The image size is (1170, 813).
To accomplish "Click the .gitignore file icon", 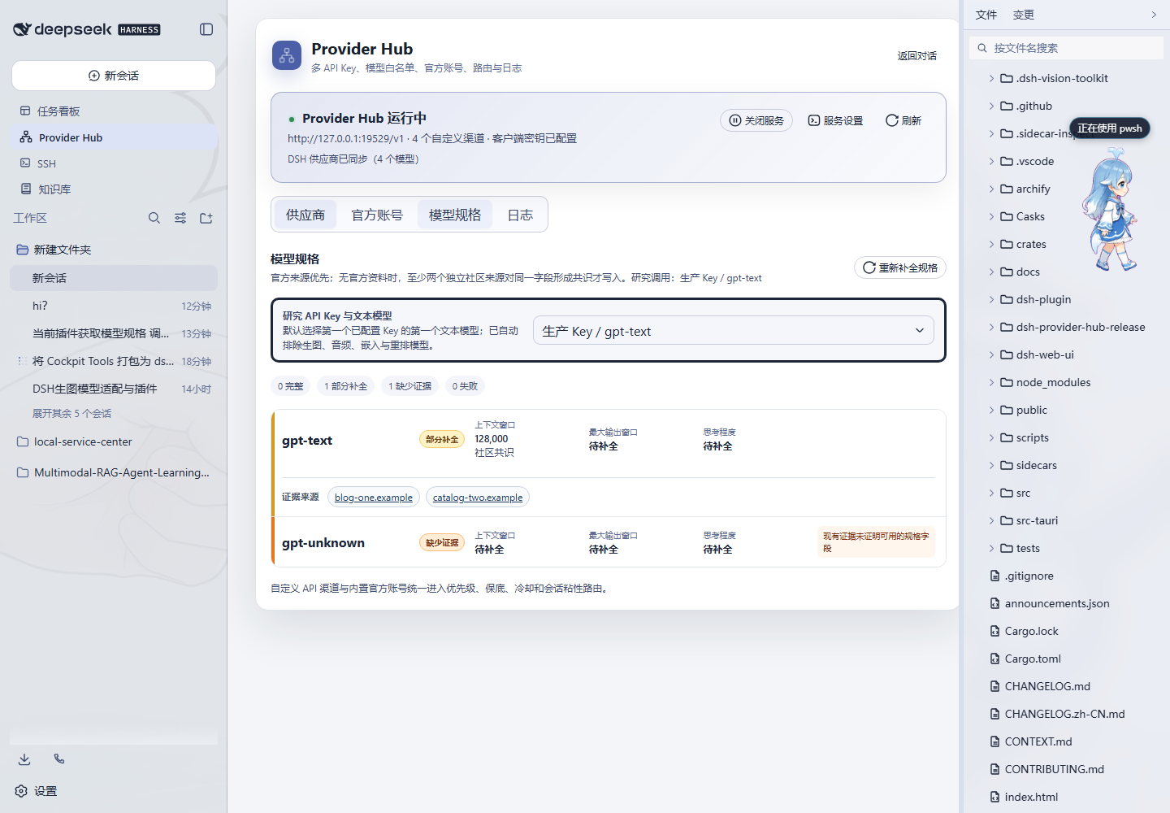I will 994,576.
